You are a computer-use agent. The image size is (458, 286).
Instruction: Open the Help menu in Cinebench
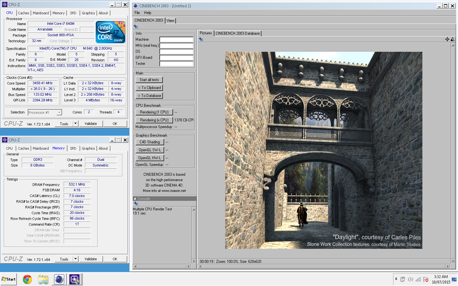(148, 13)
